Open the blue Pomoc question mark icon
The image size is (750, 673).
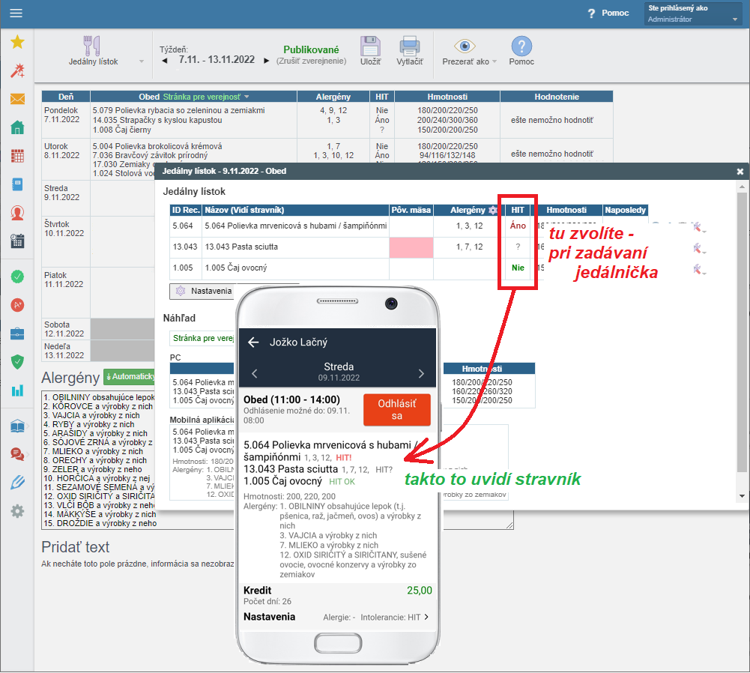click(x=521, y=52)
